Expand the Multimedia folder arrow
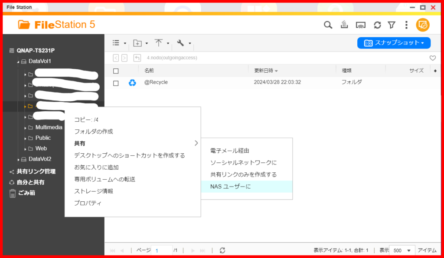The width and height of the screenshot is (444, 258). [x=25, y=128]
